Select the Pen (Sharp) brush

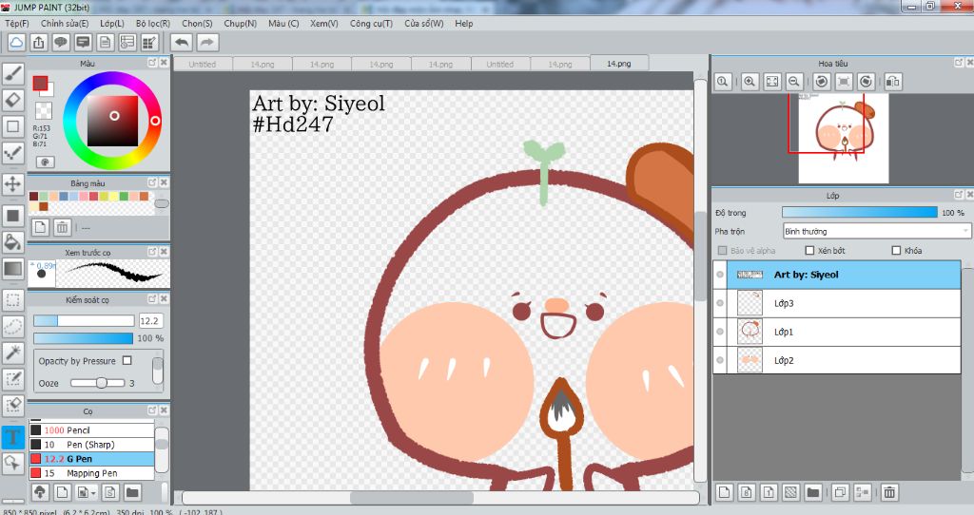[91, 445]
